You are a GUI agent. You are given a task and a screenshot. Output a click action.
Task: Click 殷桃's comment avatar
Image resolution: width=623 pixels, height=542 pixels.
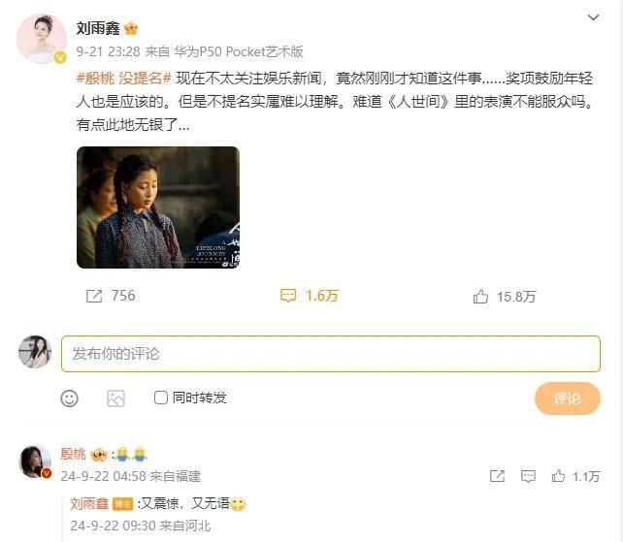click(35, 462)
